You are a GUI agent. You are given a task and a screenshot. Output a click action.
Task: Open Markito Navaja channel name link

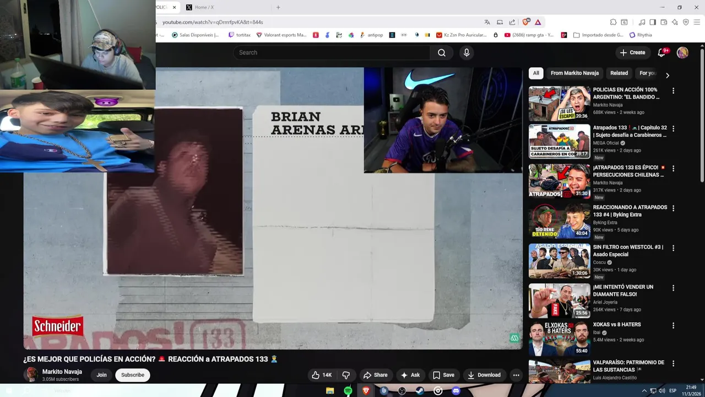(62, 372)
